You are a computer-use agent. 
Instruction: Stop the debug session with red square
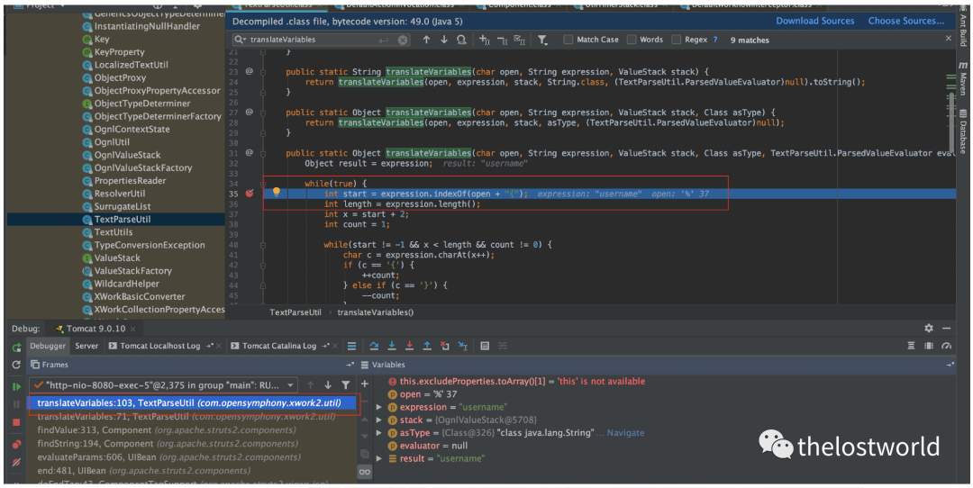(x=16, y=422)
